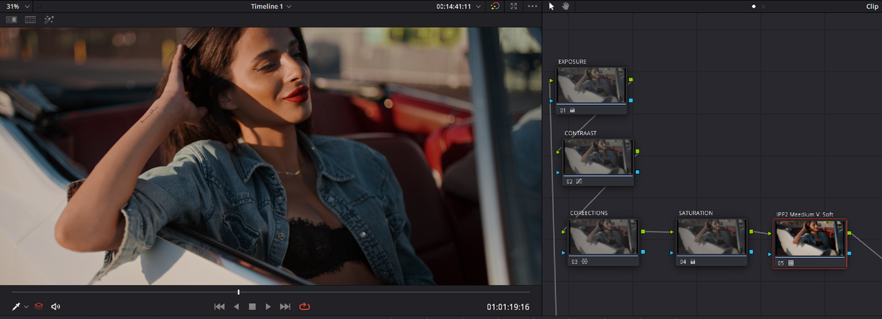Open the Timeline 1 name dropdown
The height and width of the screenshot is (319, 882).
(271, 6)
